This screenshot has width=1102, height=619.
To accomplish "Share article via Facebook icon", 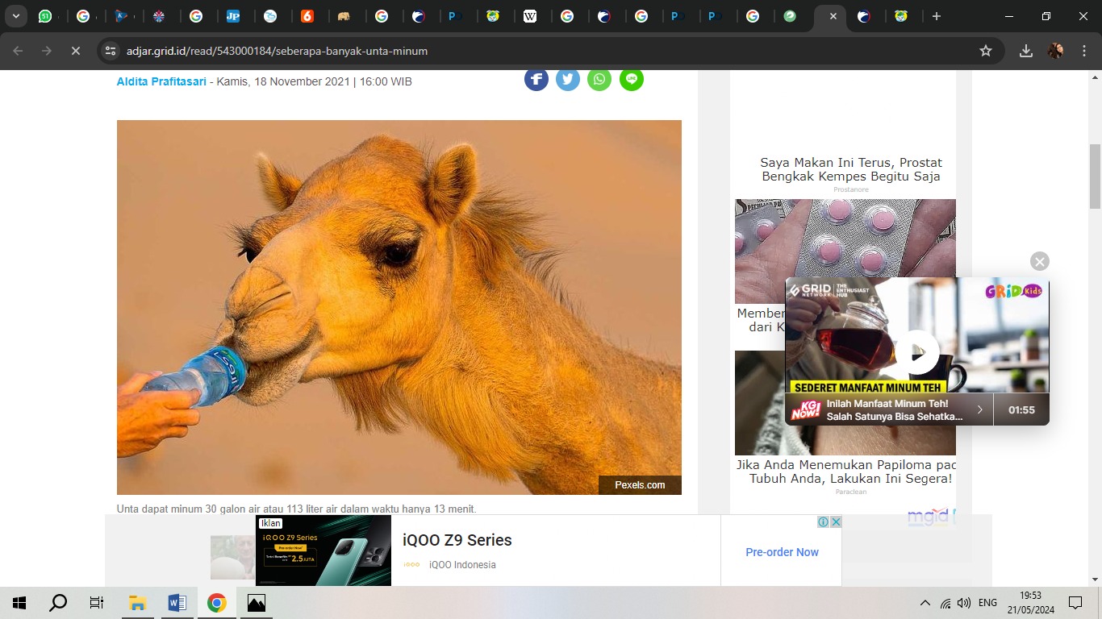I will pos(536,79).
